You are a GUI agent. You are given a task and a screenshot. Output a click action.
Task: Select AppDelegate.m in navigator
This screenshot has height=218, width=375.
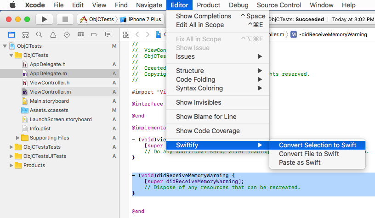[x=48, y=73]
